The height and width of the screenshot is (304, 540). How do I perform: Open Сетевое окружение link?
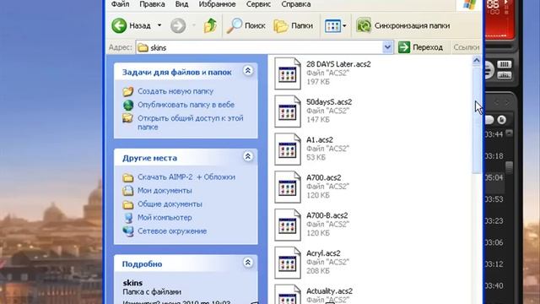(172, 231)
